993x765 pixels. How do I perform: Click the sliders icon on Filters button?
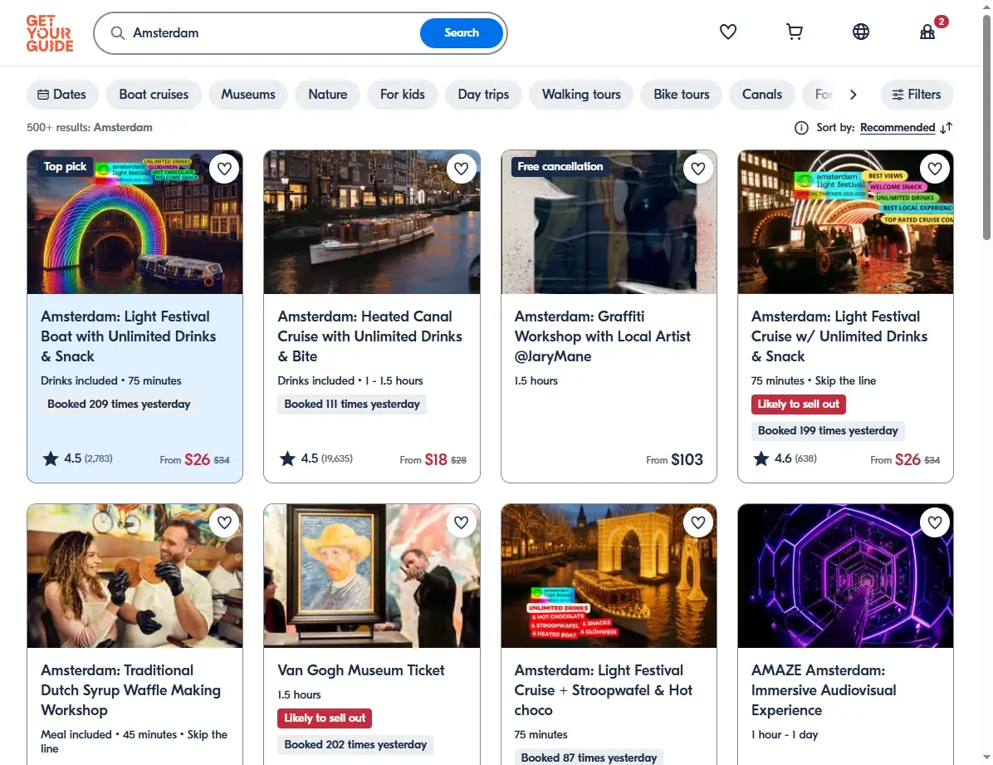click(x=898, y=95)
